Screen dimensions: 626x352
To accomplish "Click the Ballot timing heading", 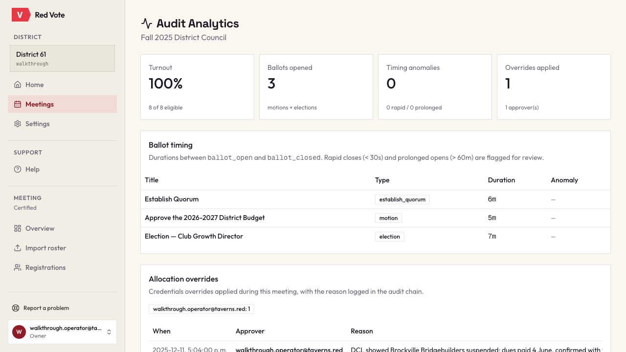I will point(171,145).
